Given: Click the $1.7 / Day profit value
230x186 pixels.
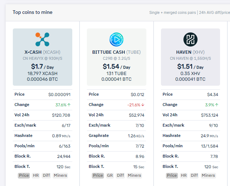Looking at the screenshot, I should [42, 67].
